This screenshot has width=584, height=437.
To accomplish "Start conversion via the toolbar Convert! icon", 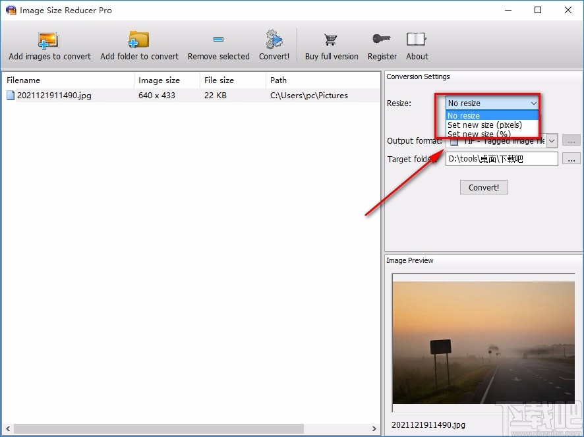I will click(274, 40).
